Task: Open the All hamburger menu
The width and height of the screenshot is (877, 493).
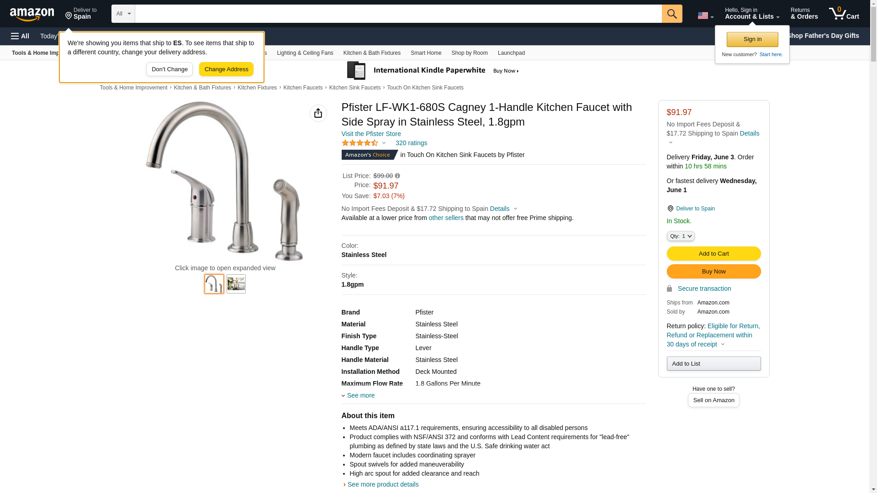Action: point(20,36)
